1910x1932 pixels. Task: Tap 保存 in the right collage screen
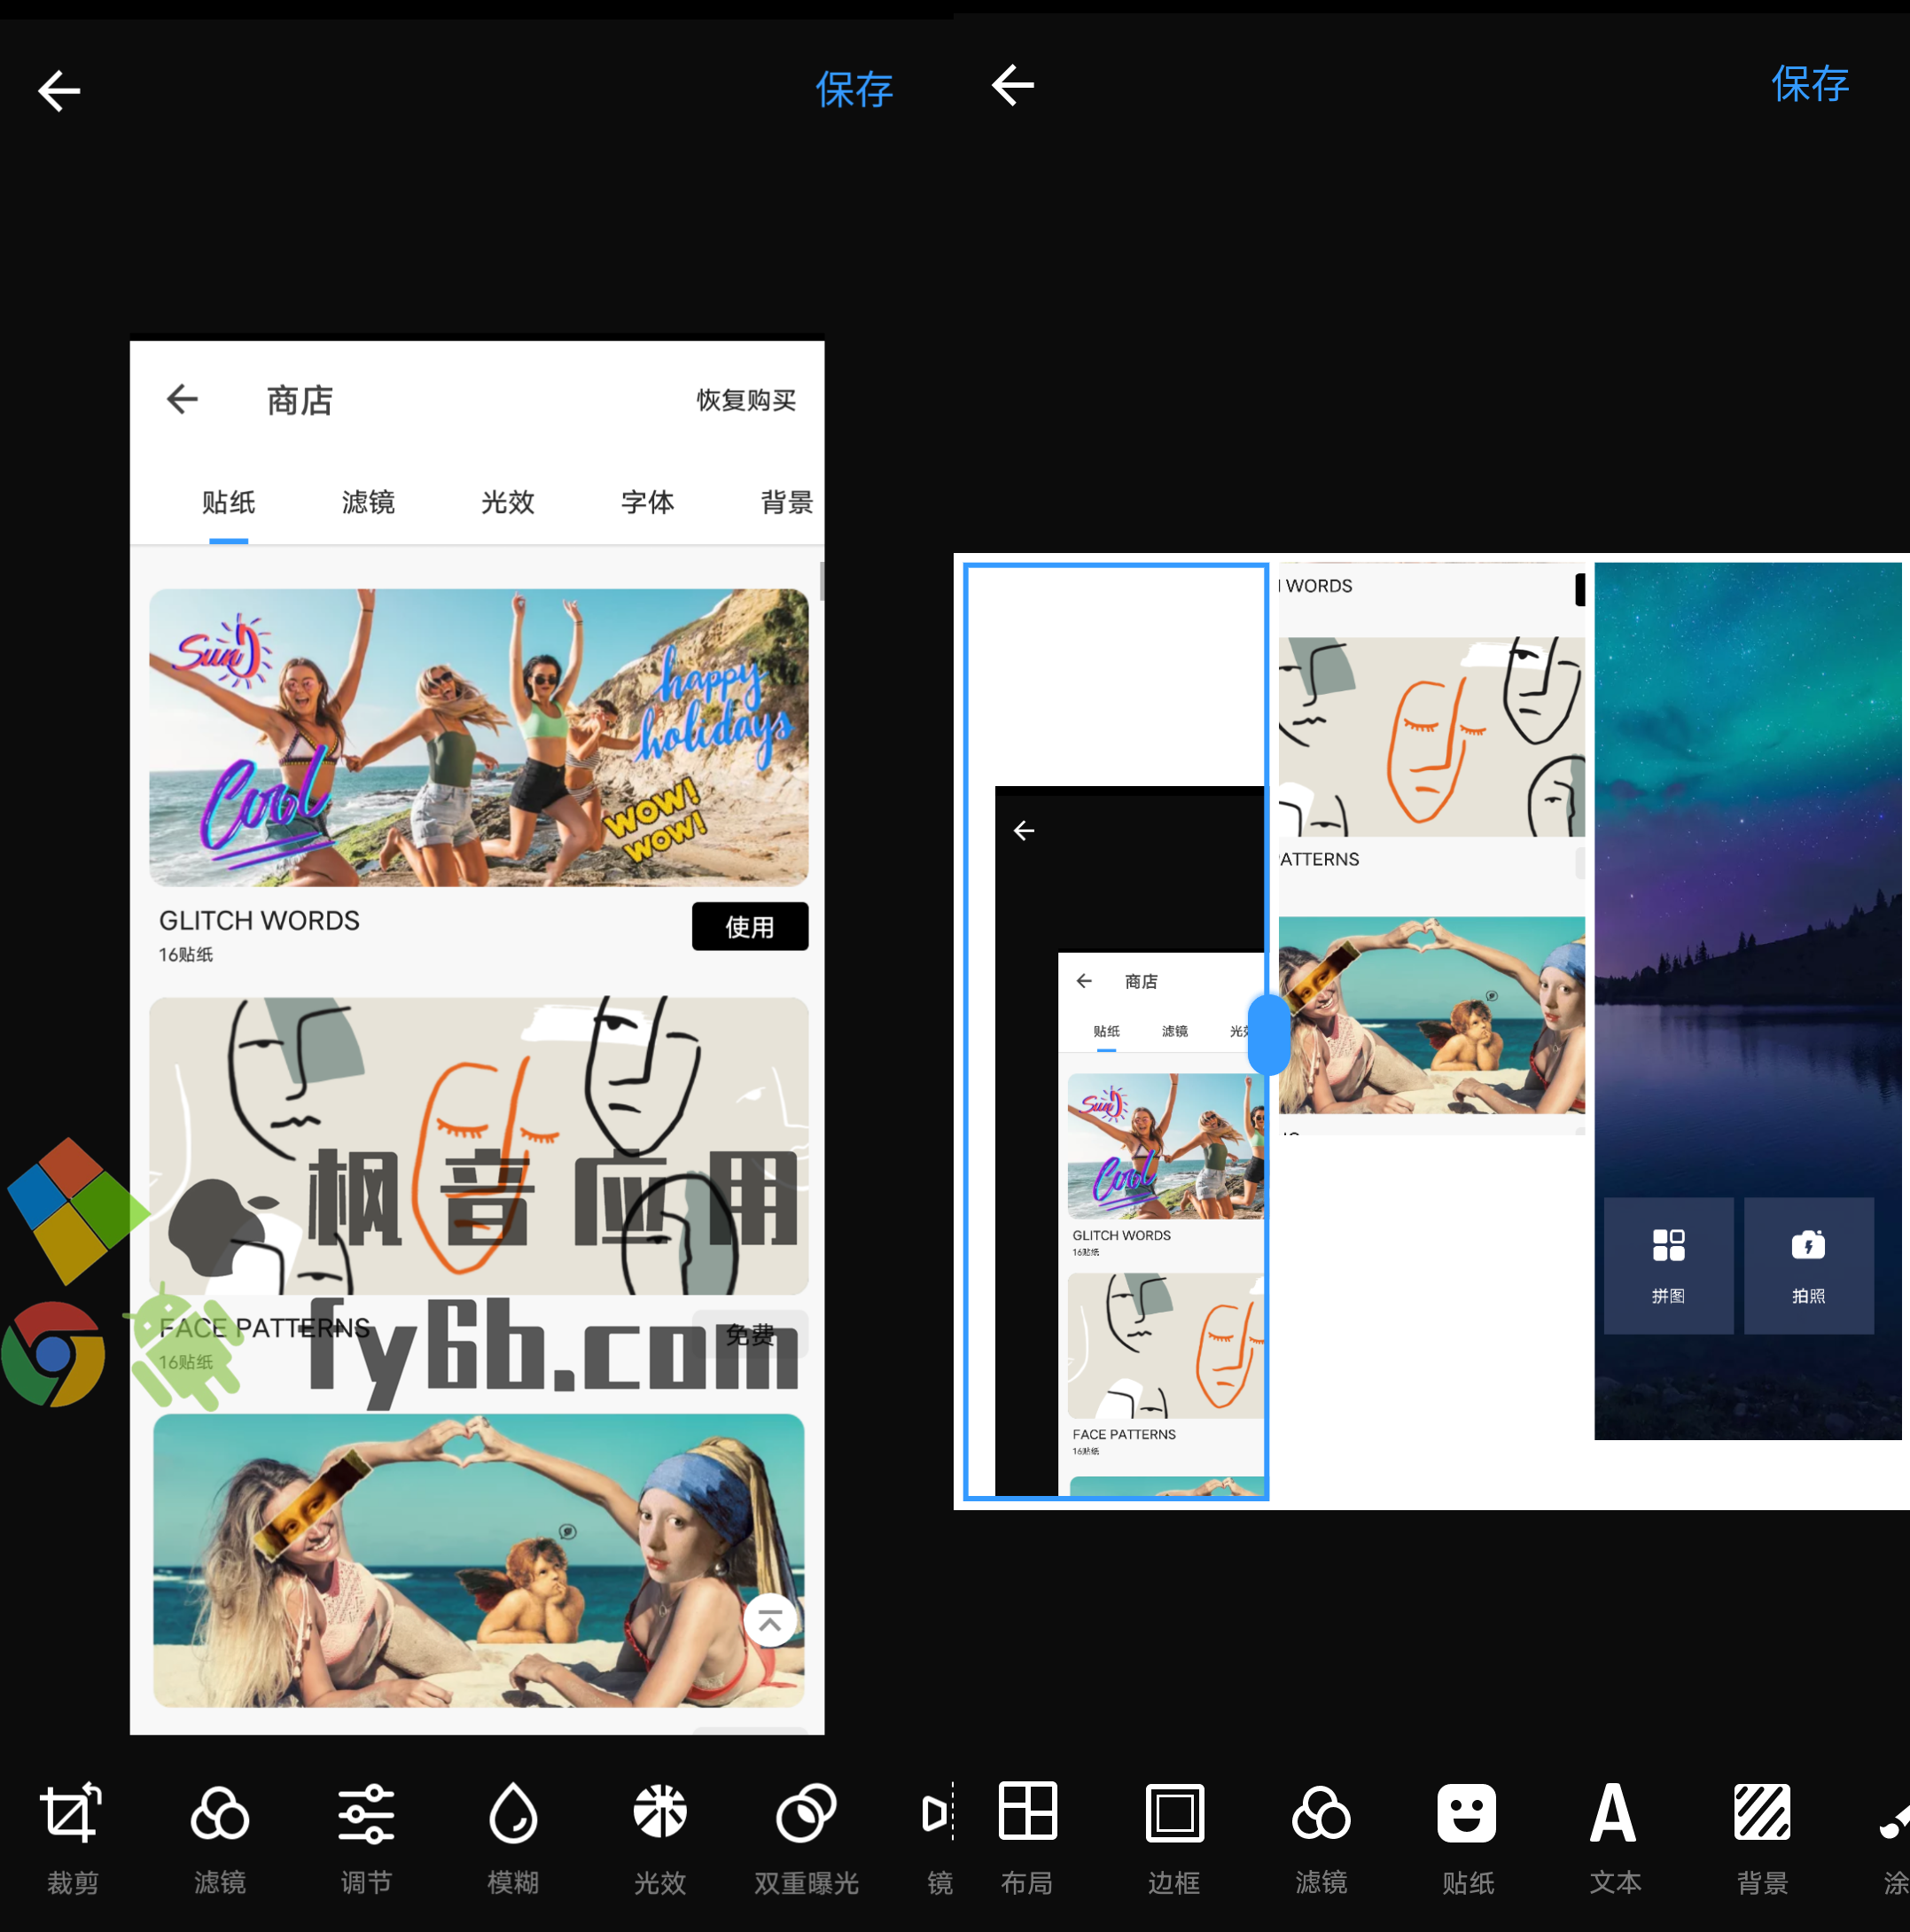tap(1810, 84)
